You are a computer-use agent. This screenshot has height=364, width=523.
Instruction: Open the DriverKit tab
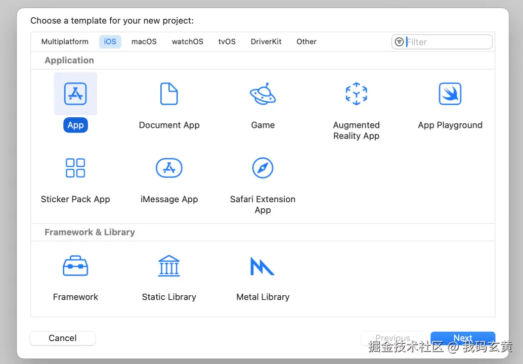[x=266, y=41]
